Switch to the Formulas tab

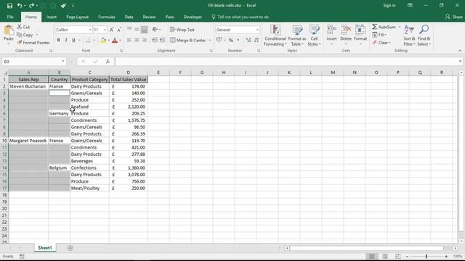coord(107,17)
